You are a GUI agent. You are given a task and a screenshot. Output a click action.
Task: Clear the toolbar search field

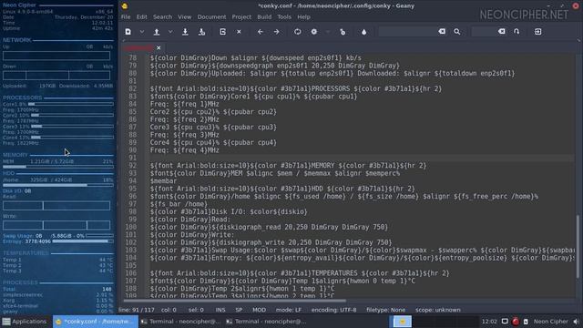pos(442,32)
